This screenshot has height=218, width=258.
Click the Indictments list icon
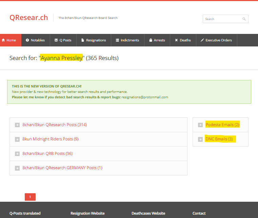117,40
